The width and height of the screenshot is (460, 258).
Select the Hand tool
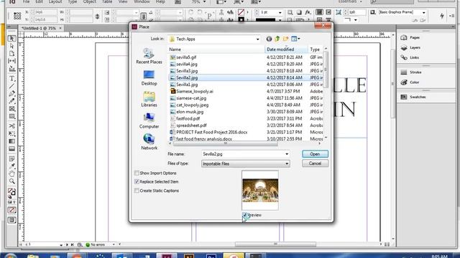11,173
